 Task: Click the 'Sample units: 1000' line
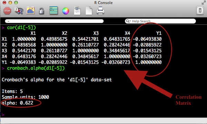25,97
